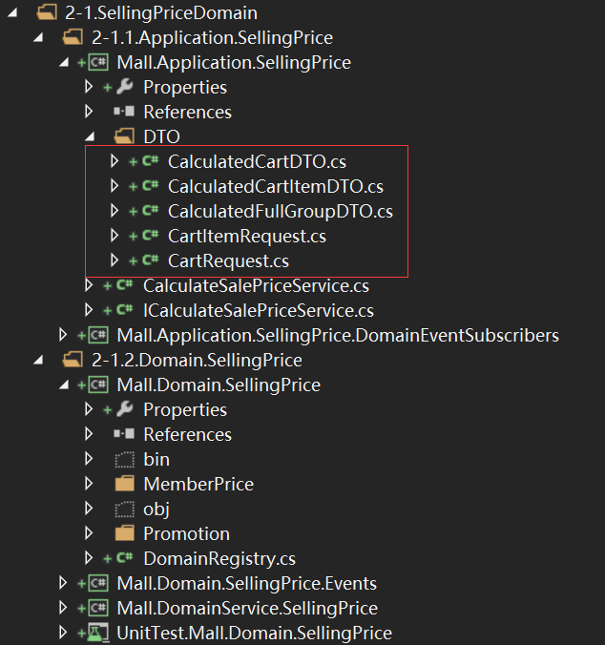Expand the MemberPrice folder arrow
Image resolution: width=605 pixels, height=645 pixels.
click(89, 484)
